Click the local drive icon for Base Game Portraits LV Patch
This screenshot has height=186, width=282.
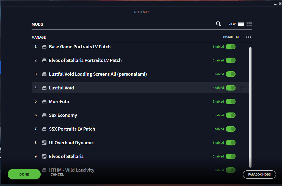click(x=44, y=47)
